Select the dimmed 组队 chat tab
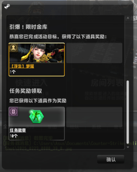This screenshot has width=137, height=172. pyautogui.click(x=74, y=127)
